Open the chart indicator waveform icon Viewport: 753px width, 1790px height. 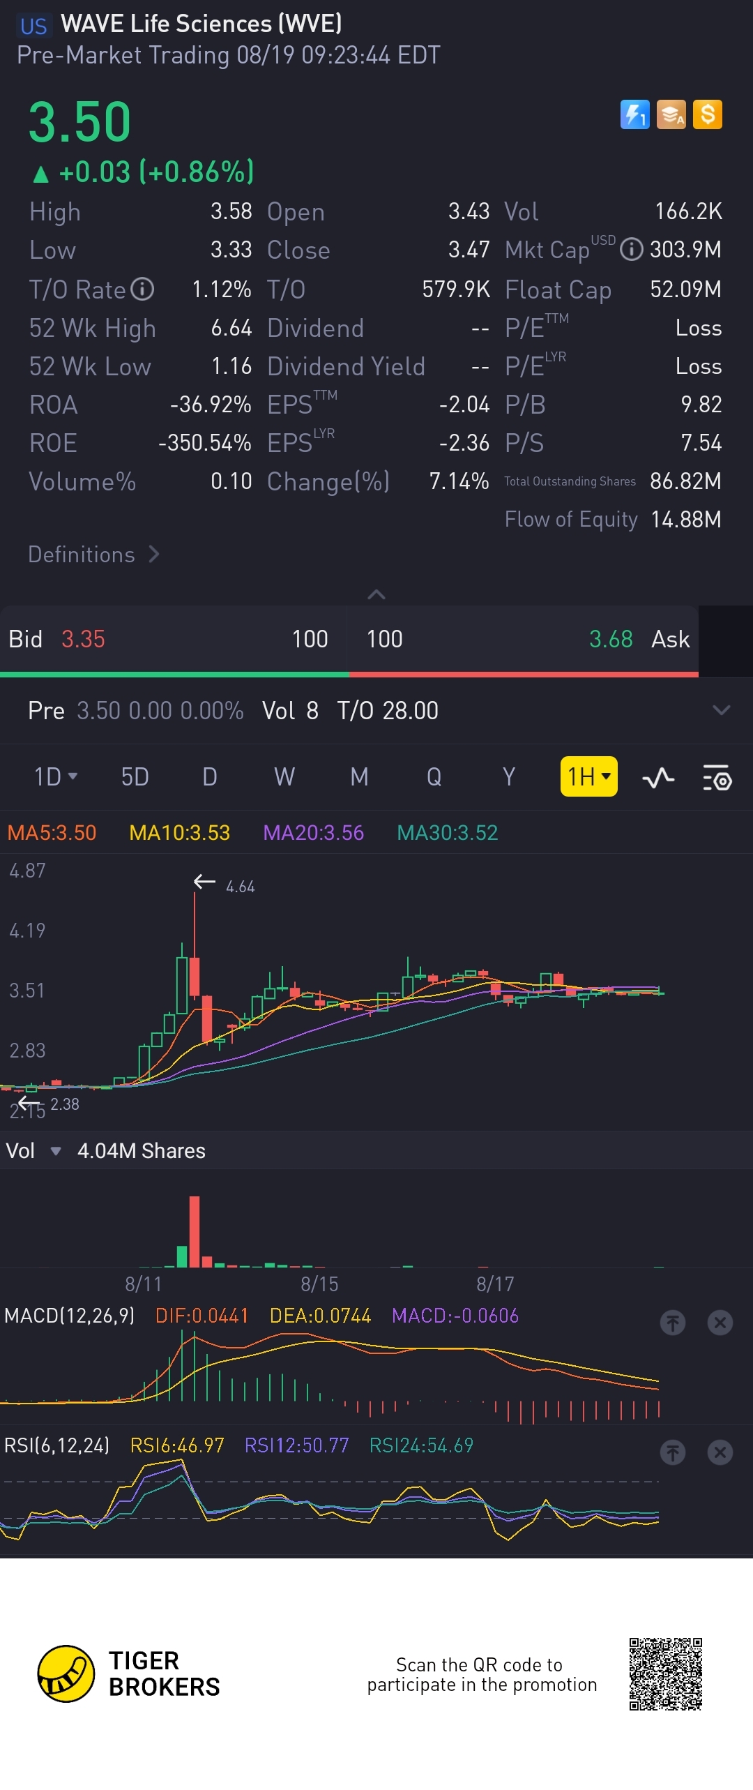point(657,777)
